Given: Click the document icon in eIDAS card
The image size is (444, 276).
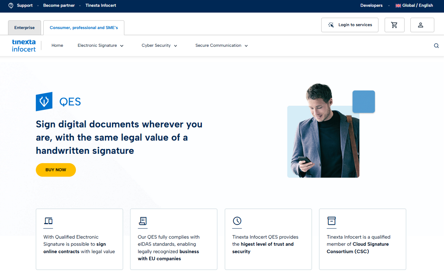Looking at the screenshot, I should coord(143,221).
